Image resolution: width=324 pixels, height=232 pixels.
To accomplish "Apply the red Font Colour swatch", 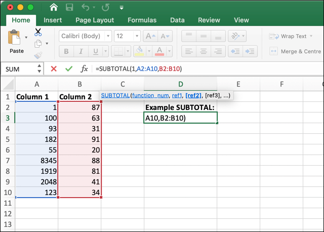I will pyautogui.click(x=159, y=51).
